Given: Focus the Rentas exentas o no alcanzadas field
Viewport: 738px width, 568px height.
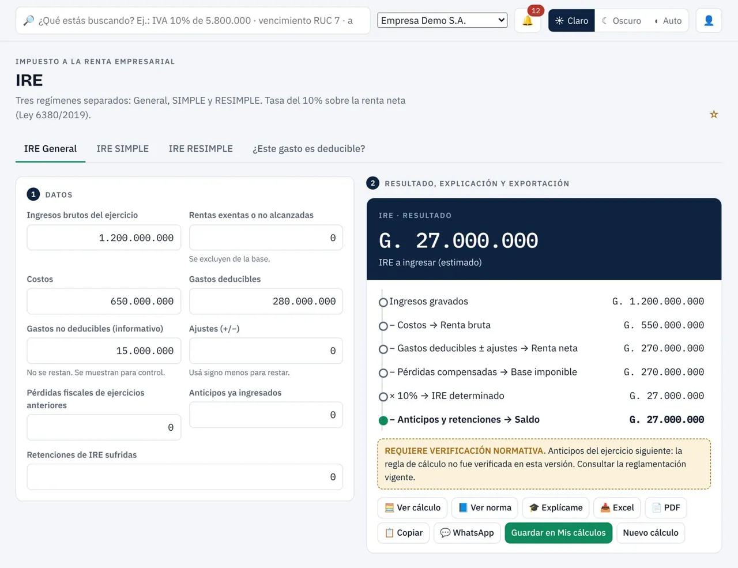Looking at the screenshot, I should coord(266,238).
